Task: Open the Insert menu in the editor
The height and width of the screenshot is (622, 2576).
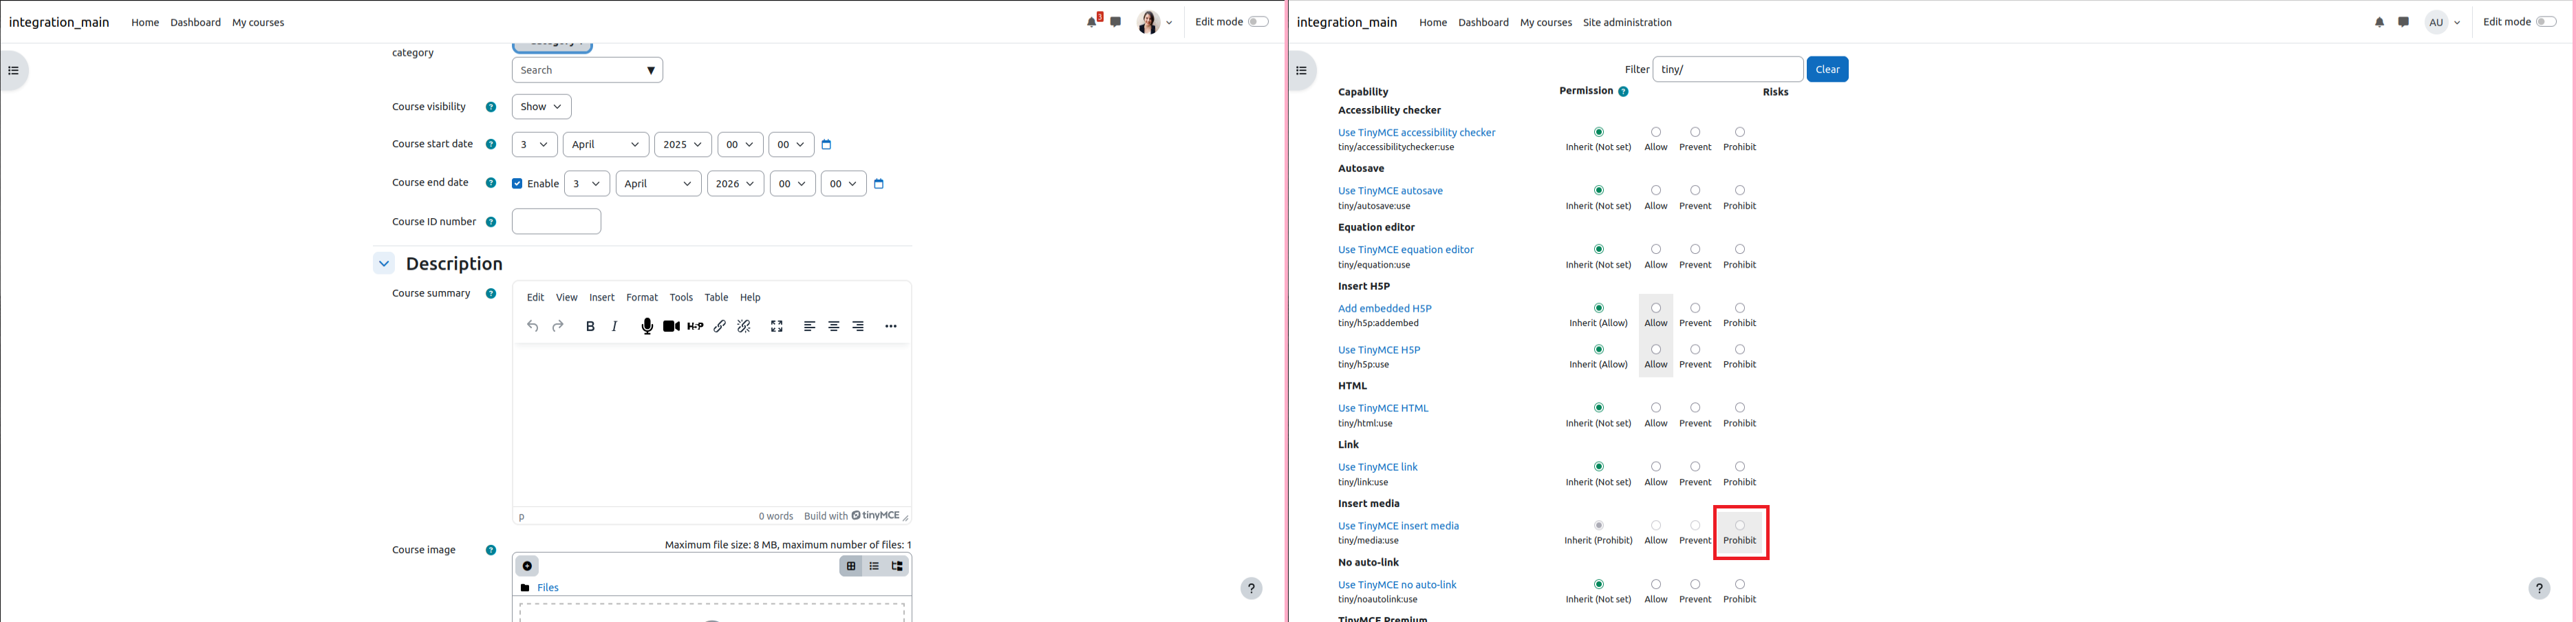Action: click(602, 297)
